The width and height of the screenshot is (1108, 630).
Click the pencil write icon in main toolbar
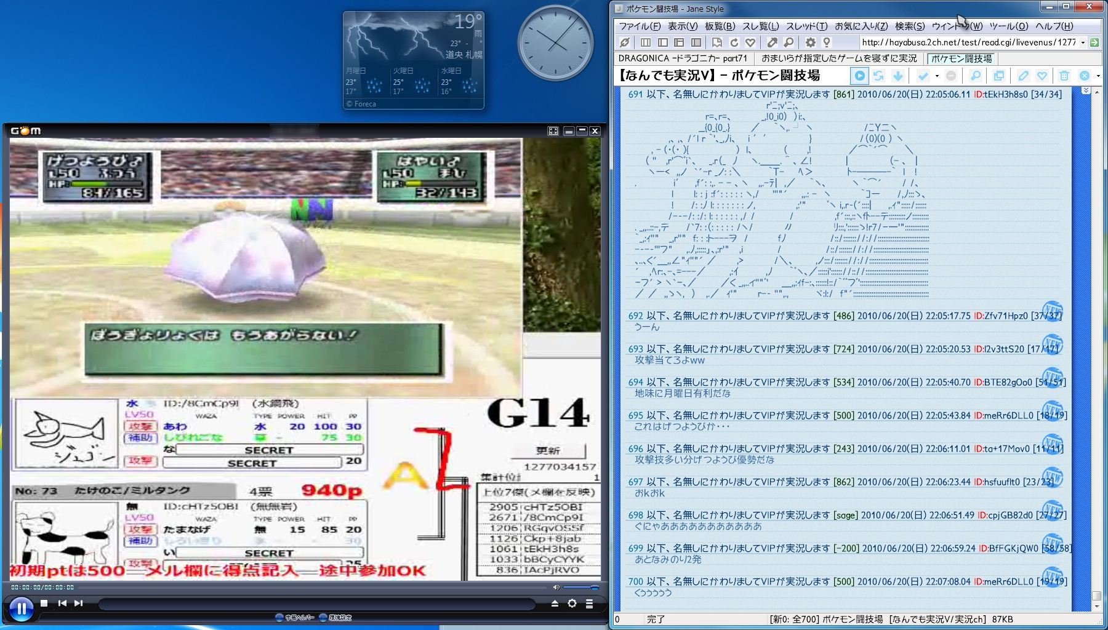tap(772, 42)
